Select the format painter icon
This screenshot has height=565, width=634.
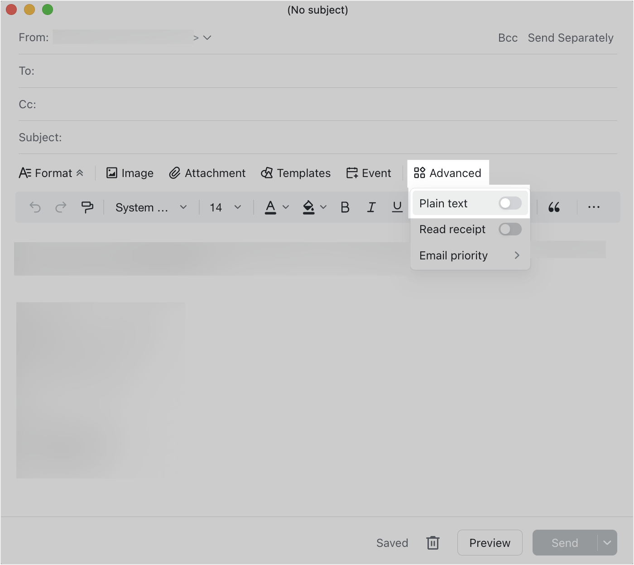87,207
